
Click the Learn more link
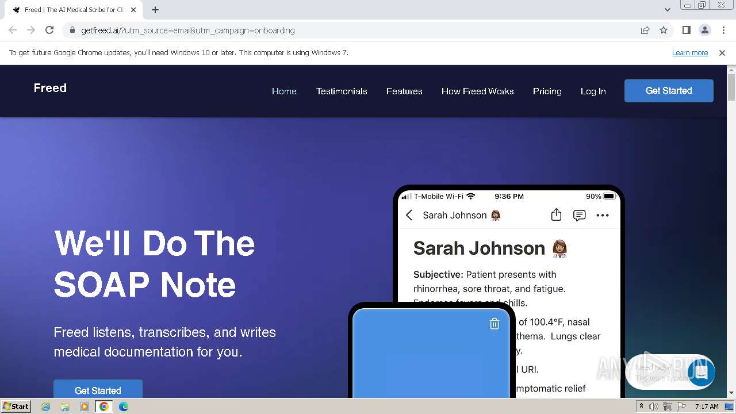click(x=690, y=53)
